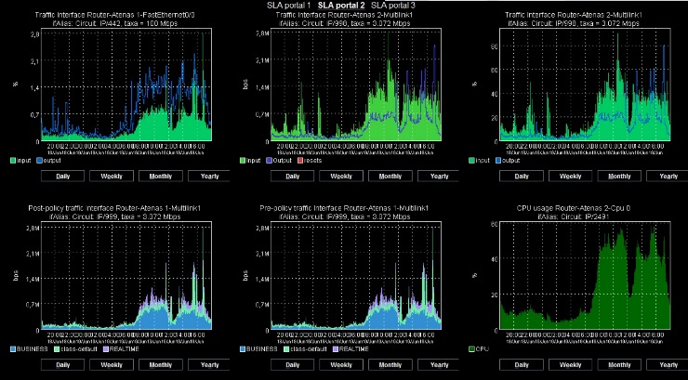This screenshot has height=380, width=688.
Task: Open Daily view of the Pre-policy traffic graph
Action: 292,364
